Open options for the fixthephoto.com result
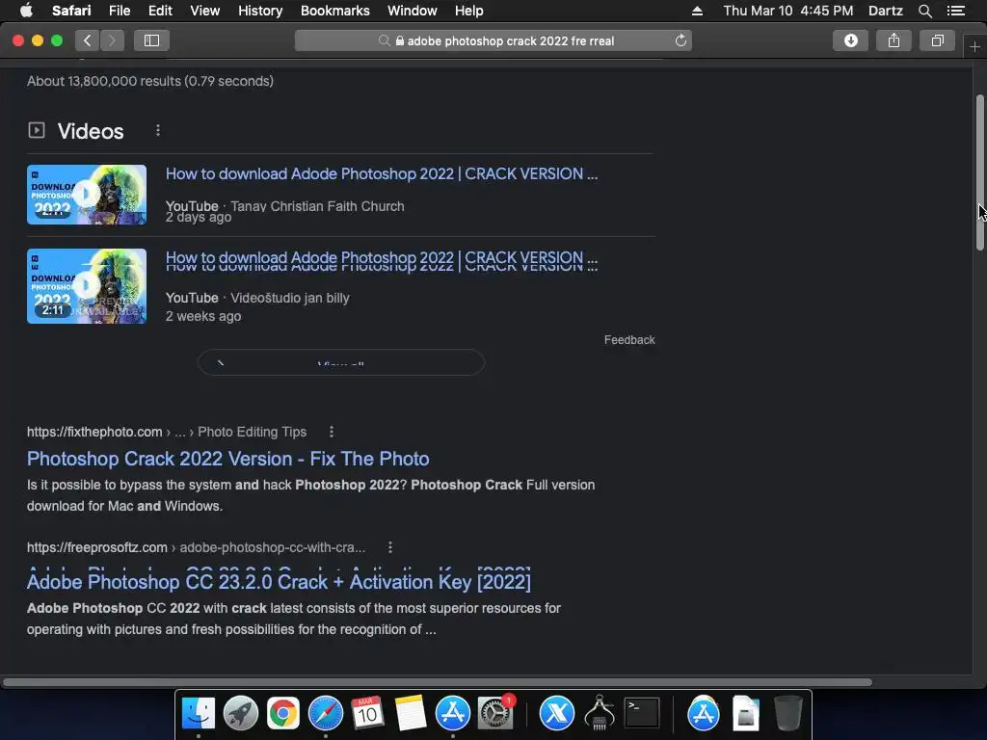This screenshot has height=740, width=987. click(x=332, y=432)
